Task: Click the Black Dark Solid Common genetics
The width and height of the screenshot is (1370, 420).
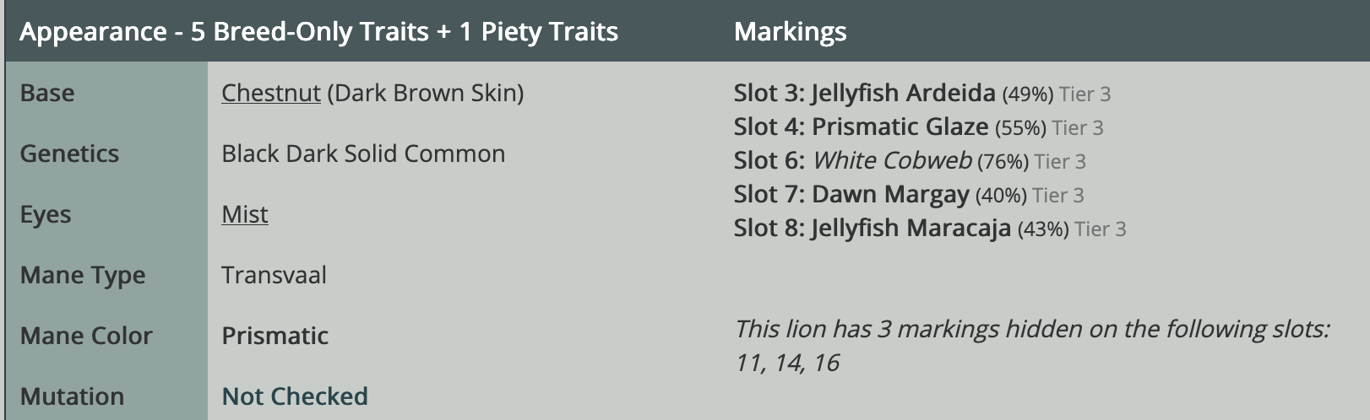Action: click(x=363, y=153)
